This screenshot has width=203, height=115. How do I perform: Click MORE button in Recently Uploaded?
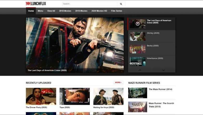point(118,82)
